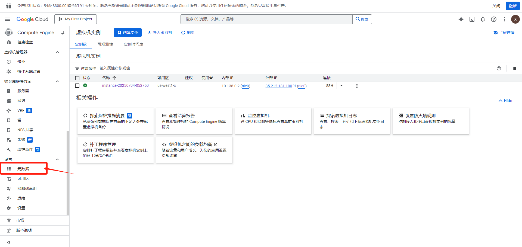Open the 设置防火墙规则 card
Screen dimensions: 522x247
431,121
